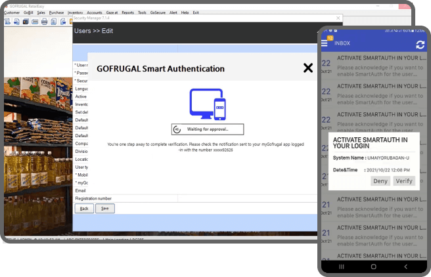Open the hamburger menu in phone app
This screenshot has width=431, height=277.
tap(325, 43)
